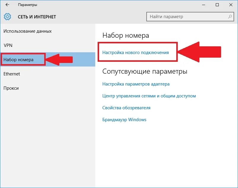238x188 pixels.
Task: Go back with the arrow icon
Action: pyautogui.click(x=7, y=5)
